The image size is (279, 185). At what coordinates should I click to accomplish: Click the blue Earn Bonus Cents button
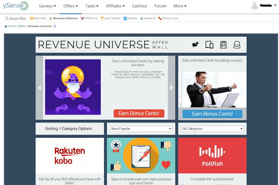tap(212, 114)
